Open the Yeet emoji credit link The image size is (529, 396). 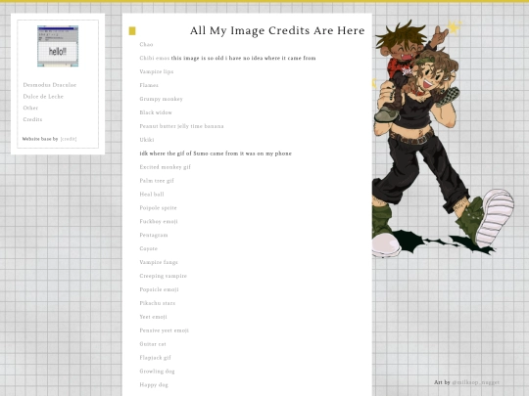tap(153, 317)
